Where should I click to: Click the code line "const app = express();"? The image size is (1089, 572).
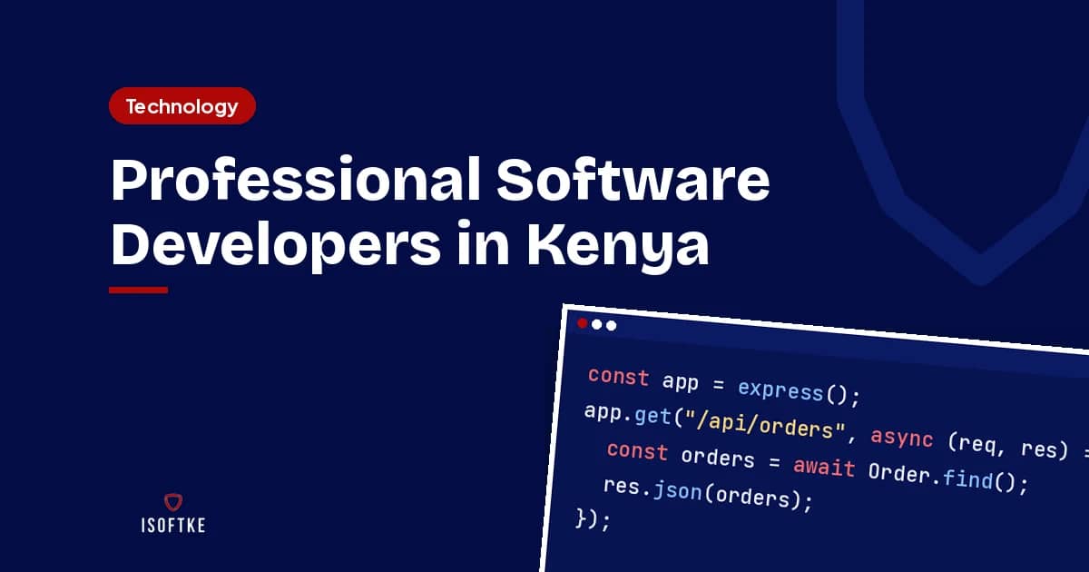point(723,386)
